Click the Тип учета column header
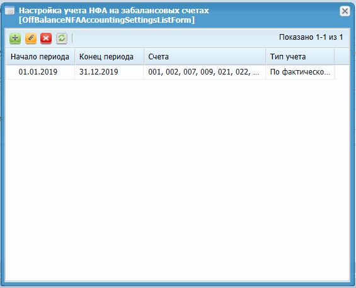Screen dimensions: 356x288 pos(300,57)
